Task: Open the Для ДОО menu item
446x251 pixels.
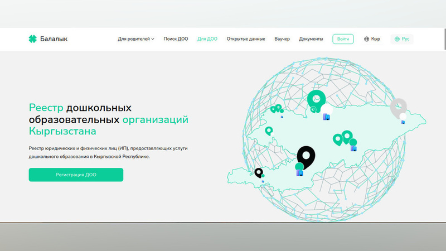Action: (x=207, y=39)
